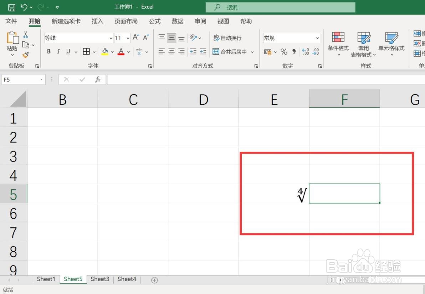Open the Undo history dropdown arrow

coord(31,7)
